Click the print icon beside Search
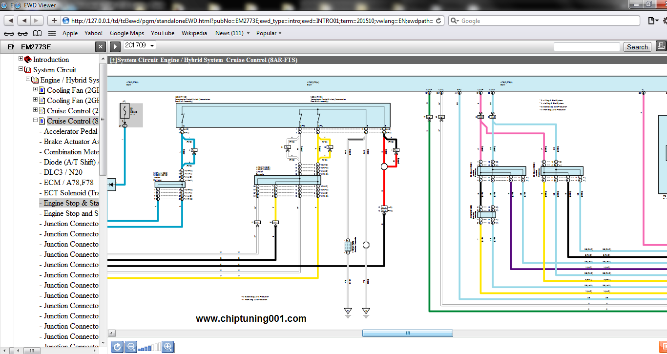The height and width of the screenshot is (354, 667). 661,46
